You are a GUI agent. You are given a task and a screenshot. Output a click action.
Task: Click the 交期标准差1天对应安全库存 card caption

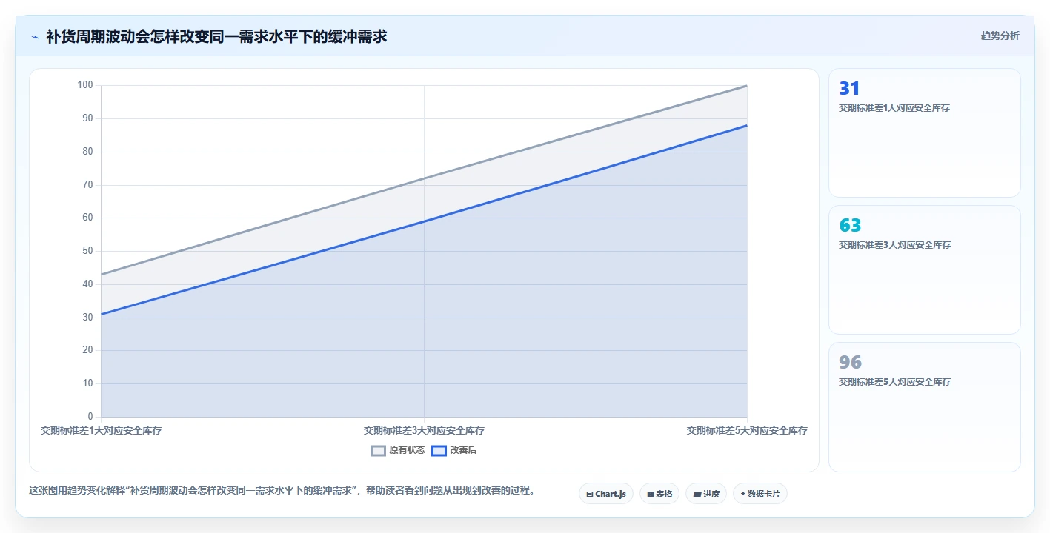click(894, 108)
